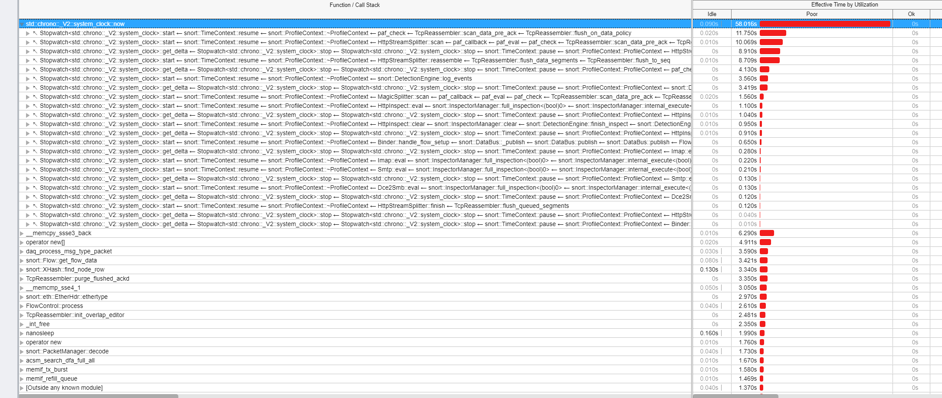942x398 pixels.
Task: Select the daq_process_msg_type_packet row
Action: point(69,252)
